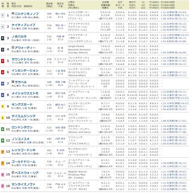Open horse page for ケイティブレイブ
Image resolution: width=189 pixels, height=193 pixels.
coord(23,25)
